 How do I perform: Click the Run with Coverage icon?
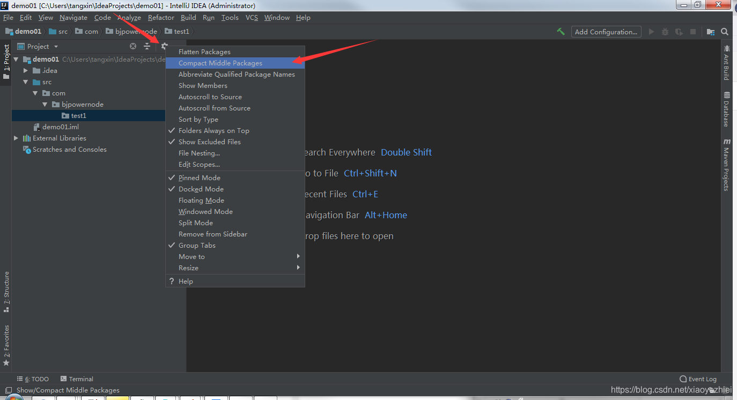(x=679, y=32)
